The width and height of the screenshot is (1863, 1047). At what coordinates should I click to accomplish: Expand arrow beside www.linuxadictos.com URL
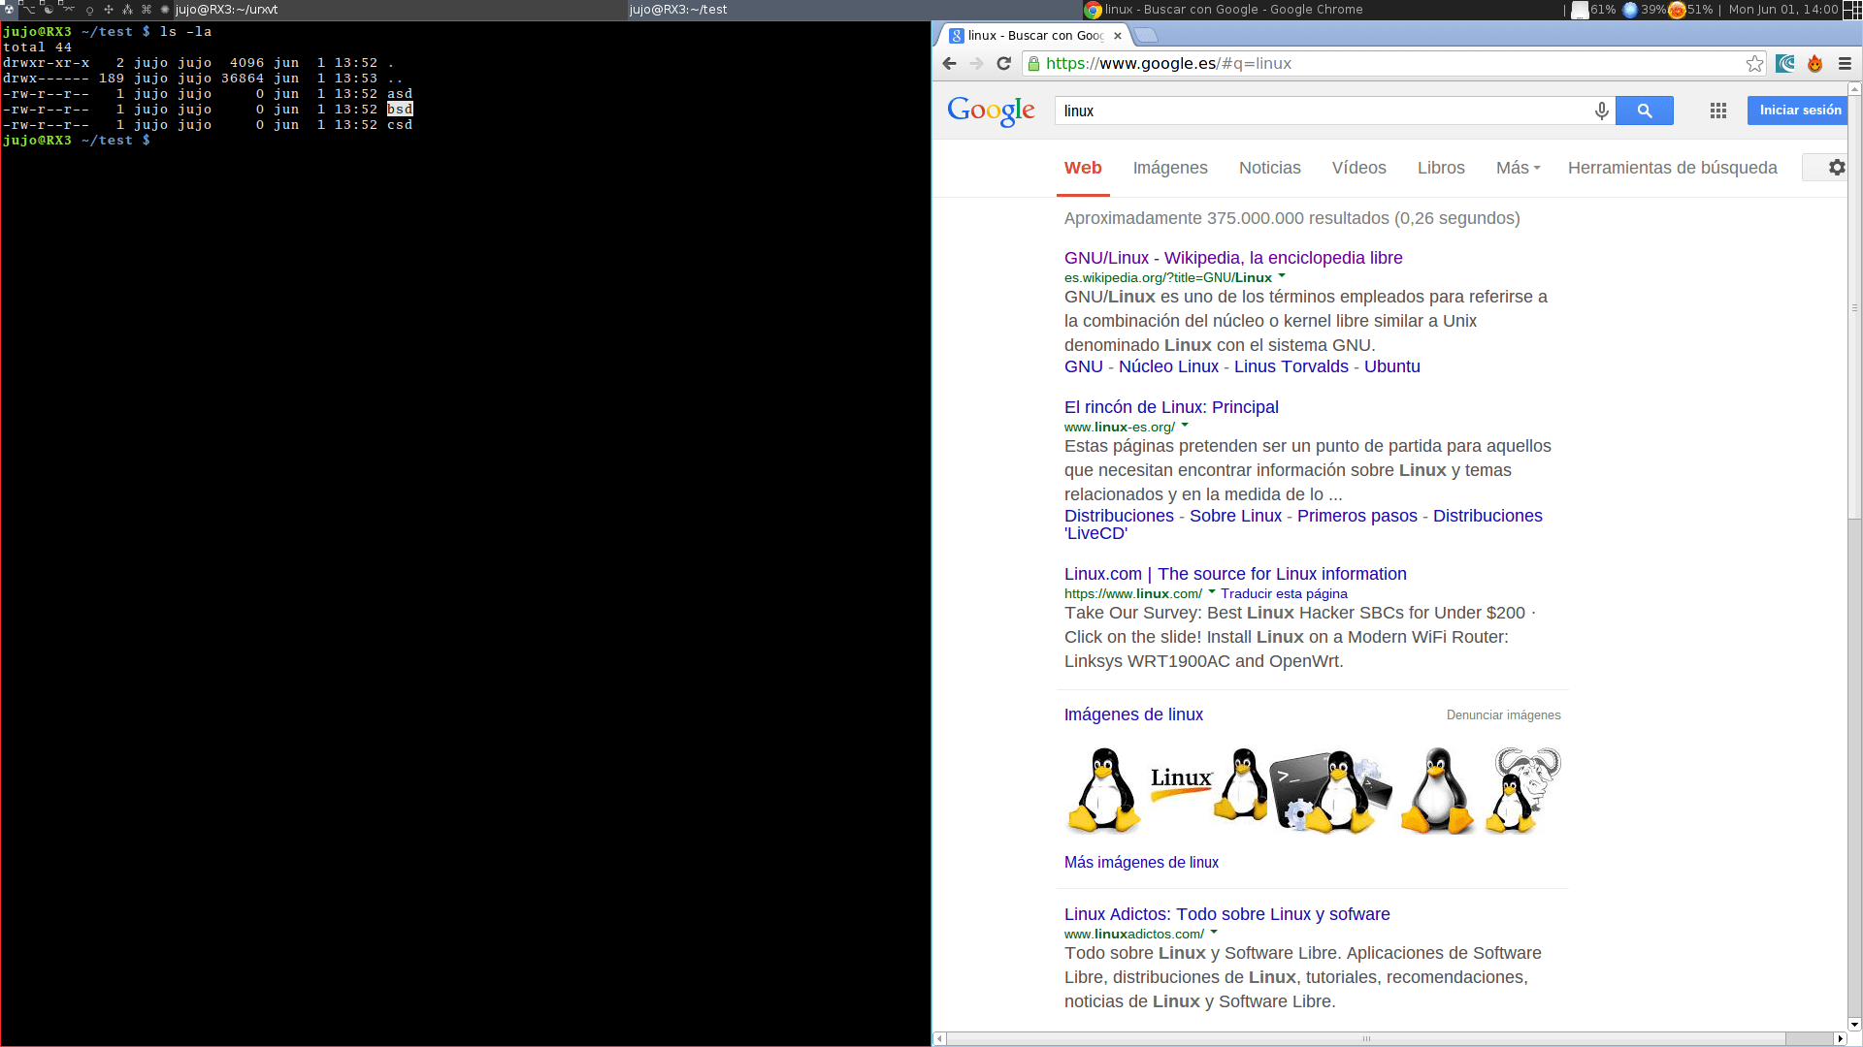(x=1214, y=933)
